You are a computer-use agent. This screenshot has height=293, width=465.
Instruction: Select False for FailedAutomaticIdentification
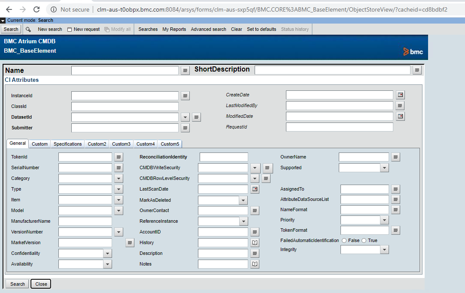pos(344,241)
